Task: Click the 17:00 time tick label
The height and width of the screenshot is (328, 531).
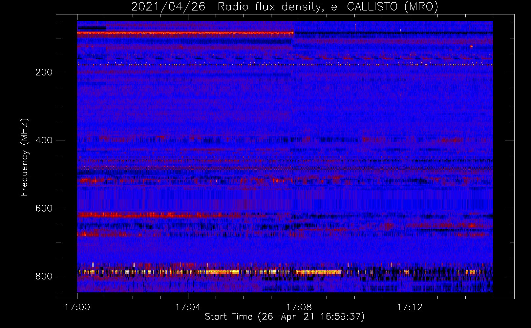Action: click(77, 307)
